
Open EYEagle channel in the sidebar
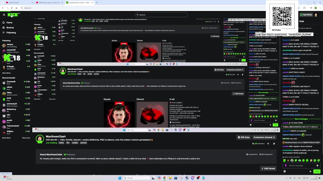point(16,68)
